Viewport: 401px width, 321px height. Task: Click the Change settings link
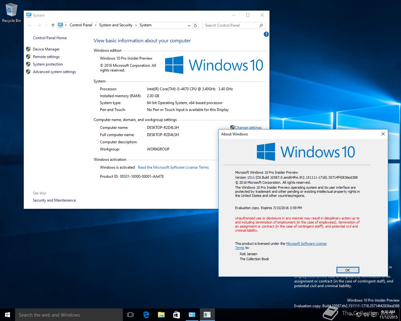click(x=248, y=127)
